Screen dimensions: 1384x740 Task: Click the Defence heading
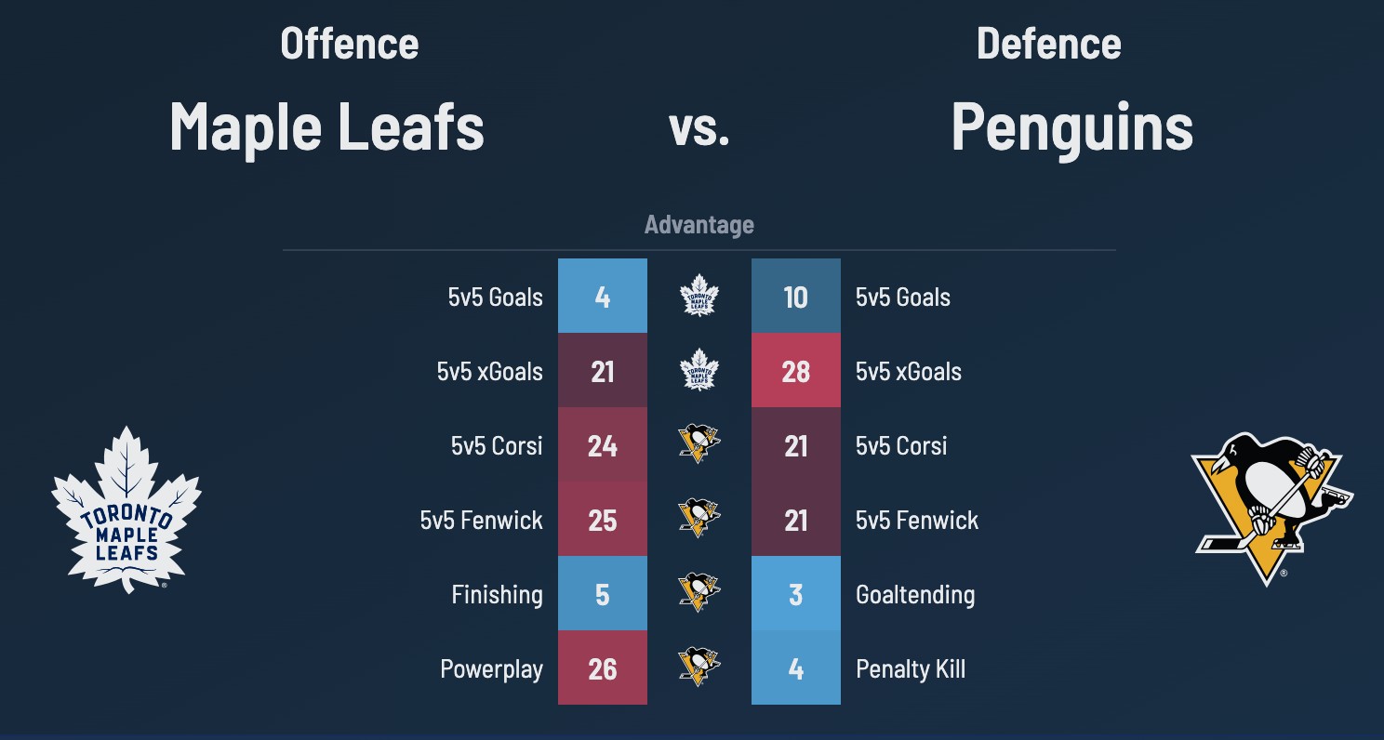[x=1049, y=44]
